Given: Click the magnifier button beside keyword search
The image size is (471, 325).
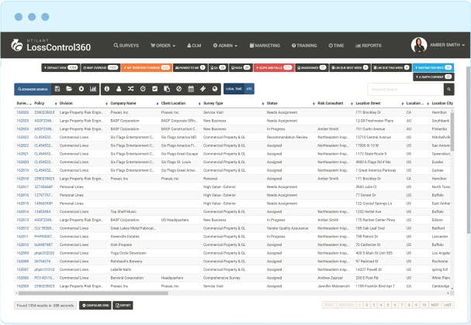Looking at the screenshot, I should [x=448, y=89].
